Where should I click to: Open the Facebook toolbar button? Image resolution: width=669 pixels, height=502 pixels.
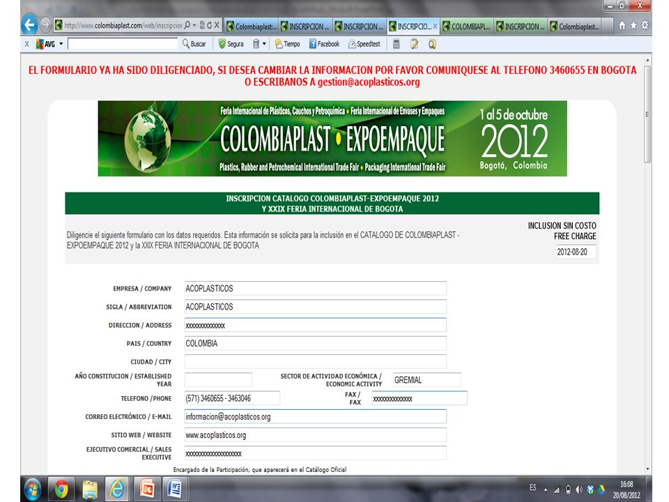tap(324, 43)
